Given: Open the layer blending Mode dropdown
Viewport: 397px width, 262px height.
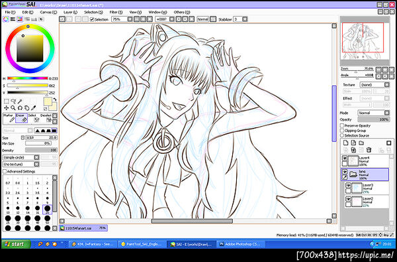Looking at the screenshot, I should click(387, 113).
